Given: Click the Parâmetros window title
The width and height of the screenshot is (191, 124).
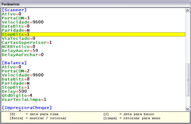Looking at the screenshot, I should pyautogui.click(x=11, y=4).
